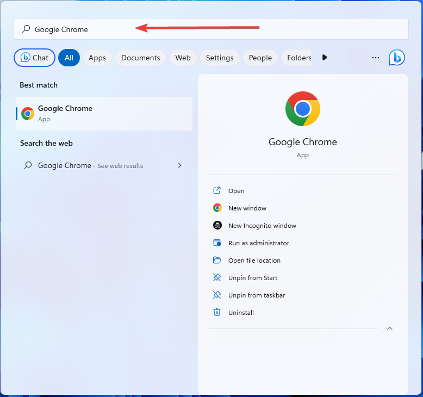Choose Uninstall action
Screen dimensions: 423x397
[x=241, y=313]
